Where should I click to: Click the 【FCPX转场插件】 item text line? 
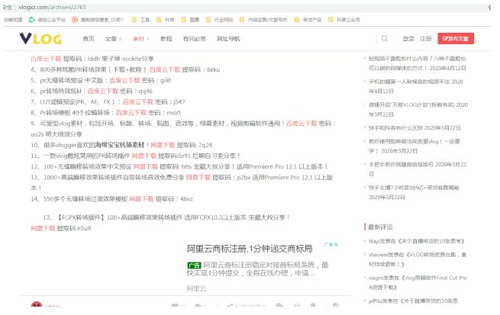(166, 217)
